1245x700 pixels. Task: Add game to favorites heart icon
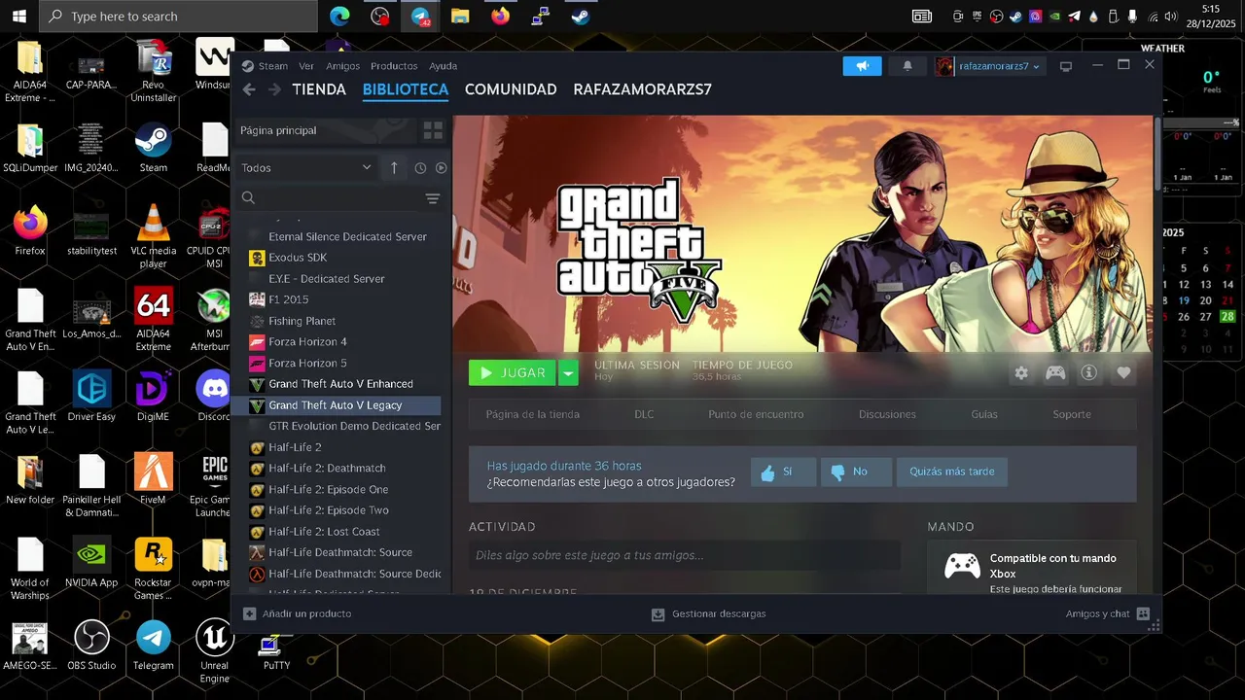(1123, 372)
